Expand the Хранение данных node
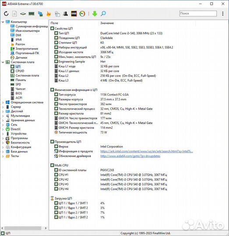229x236 pixels. pos(3,121)
